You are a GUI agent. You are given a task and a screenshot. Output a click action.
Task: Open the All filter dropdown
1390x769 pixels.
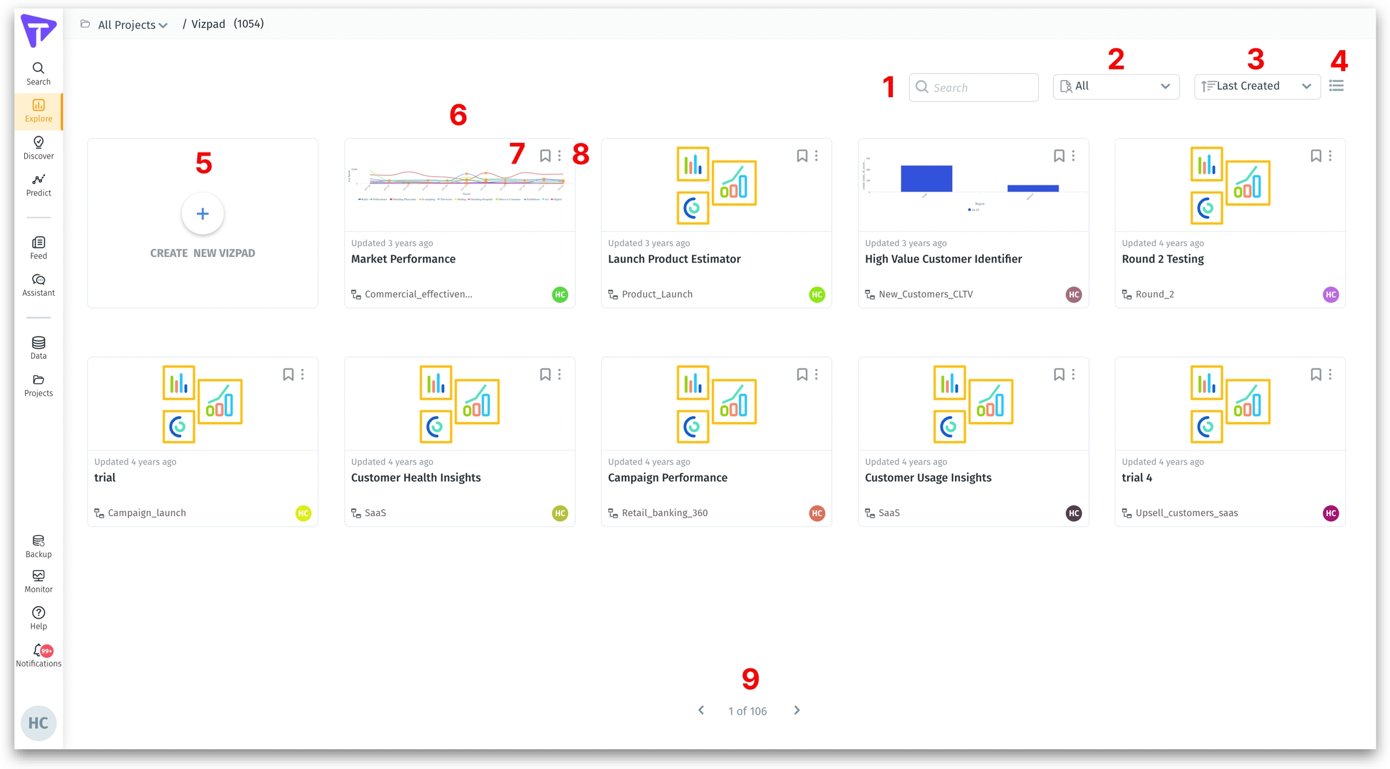1115,87
